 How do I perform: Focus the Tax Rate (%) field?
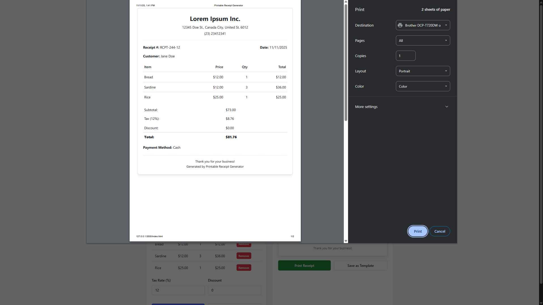[178, 290]
